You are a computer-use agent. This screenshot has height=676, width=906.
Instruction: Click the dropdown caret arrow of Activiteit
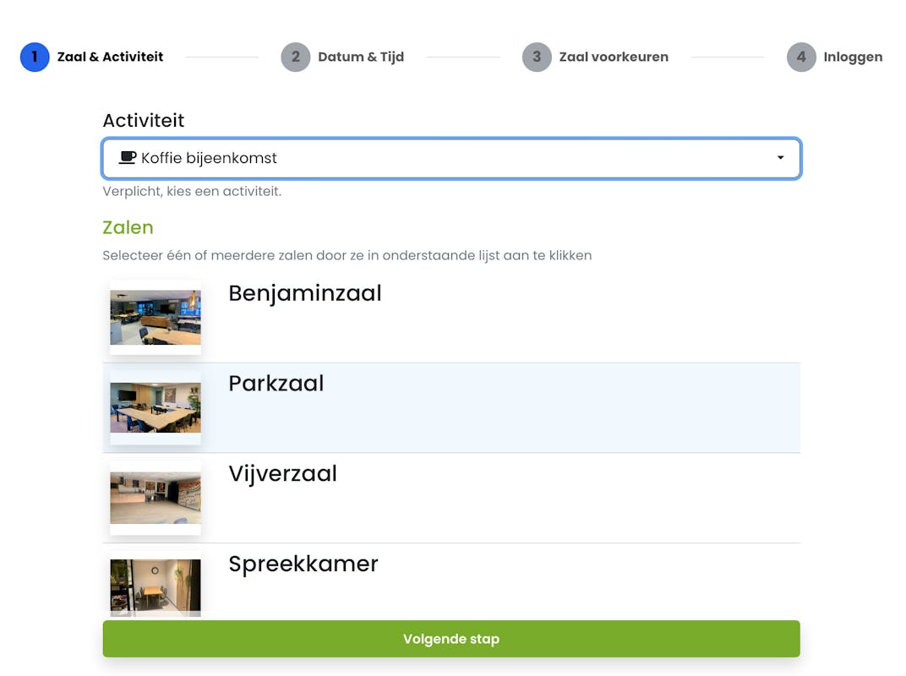pyautogui.click(x=780, y=159)
